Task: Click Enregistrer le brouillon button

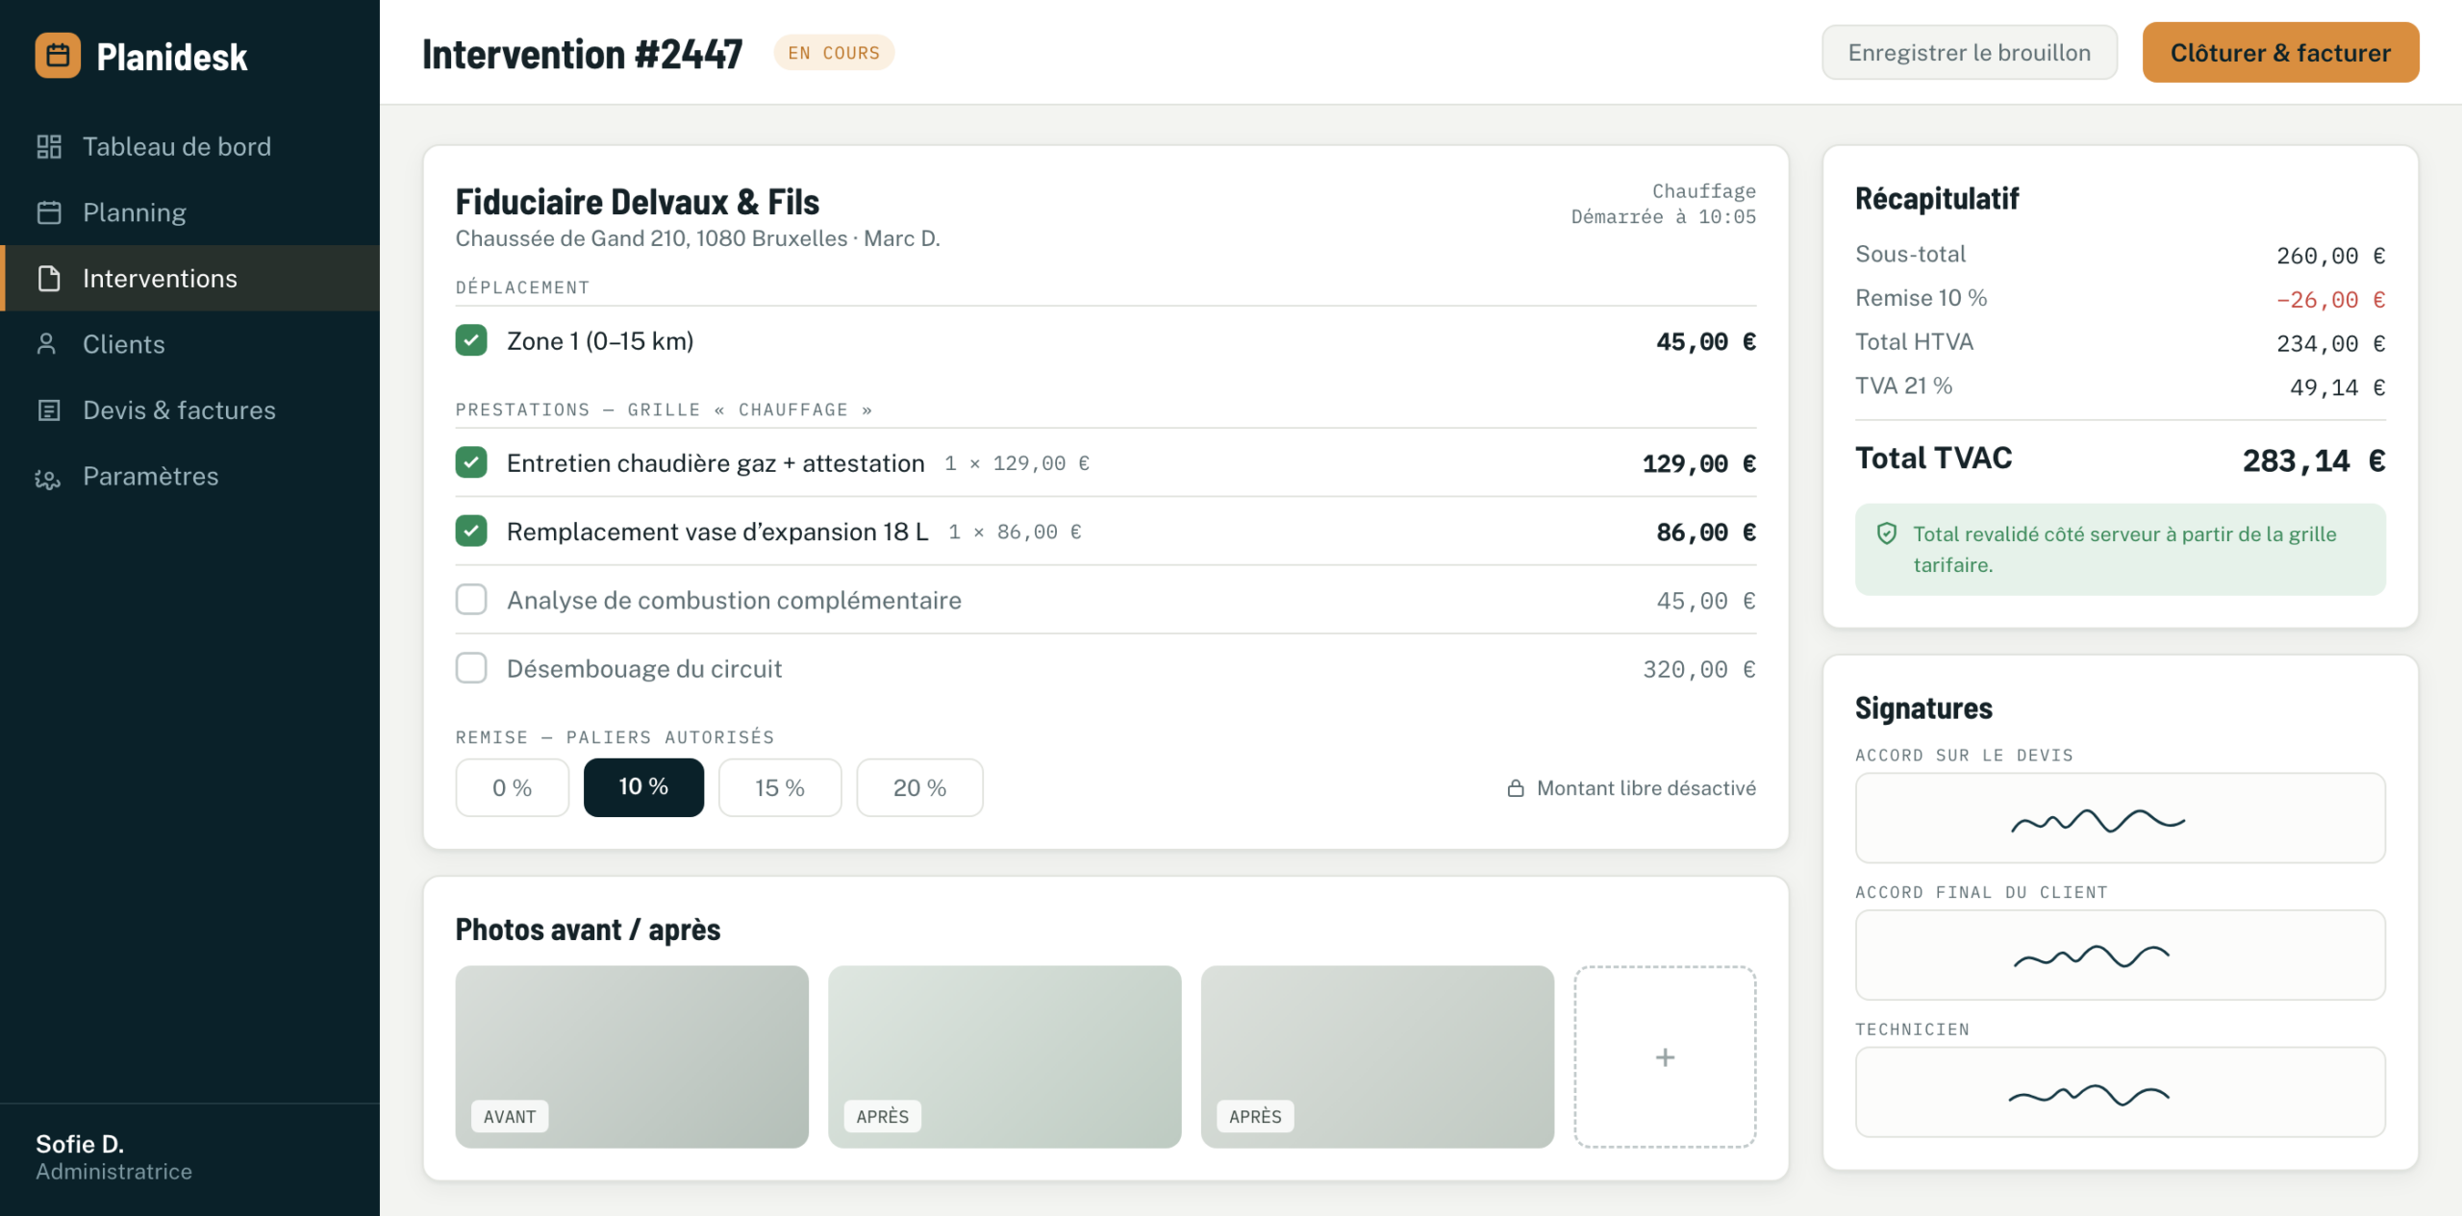Action: 1970,53
